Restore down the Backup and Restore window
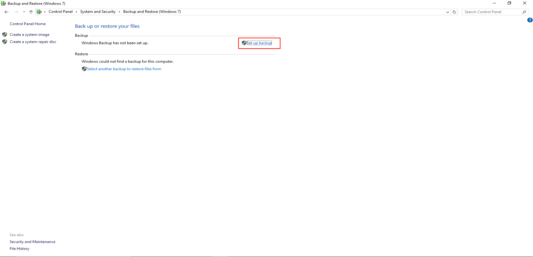Viewport: 533px width, 257px height. pos(509,3)
